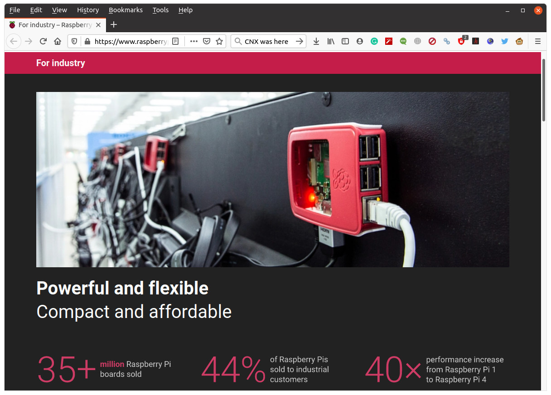This screenshot has width=551, height=395.
Task: Go to the Firefox home page
Action: tap(58, 41)
